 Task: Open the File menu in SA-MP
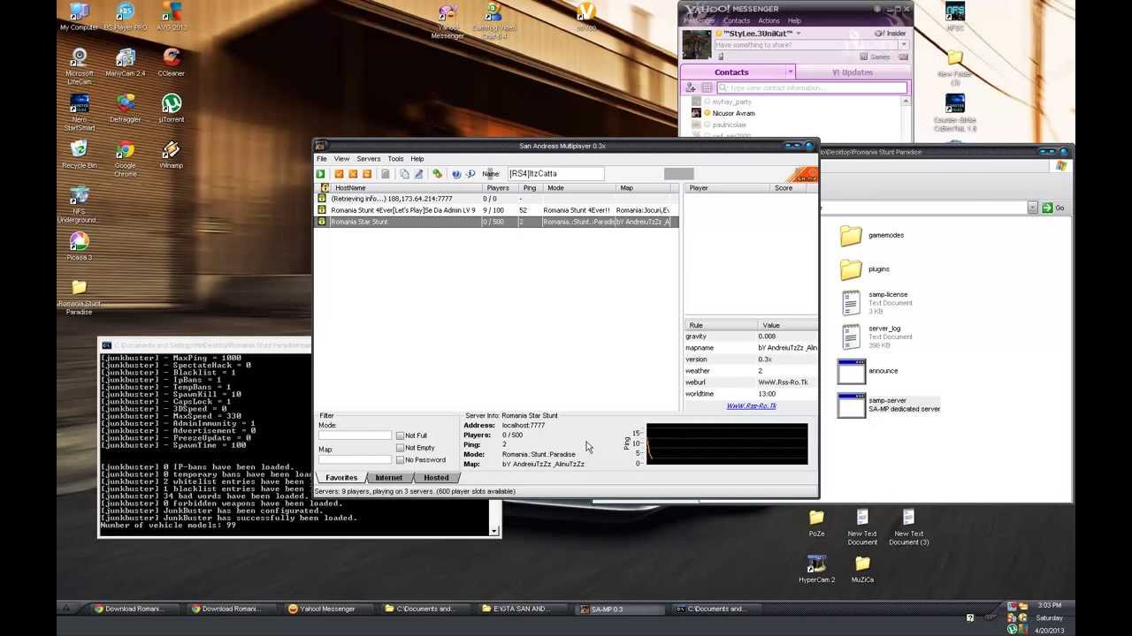(322, 159)
